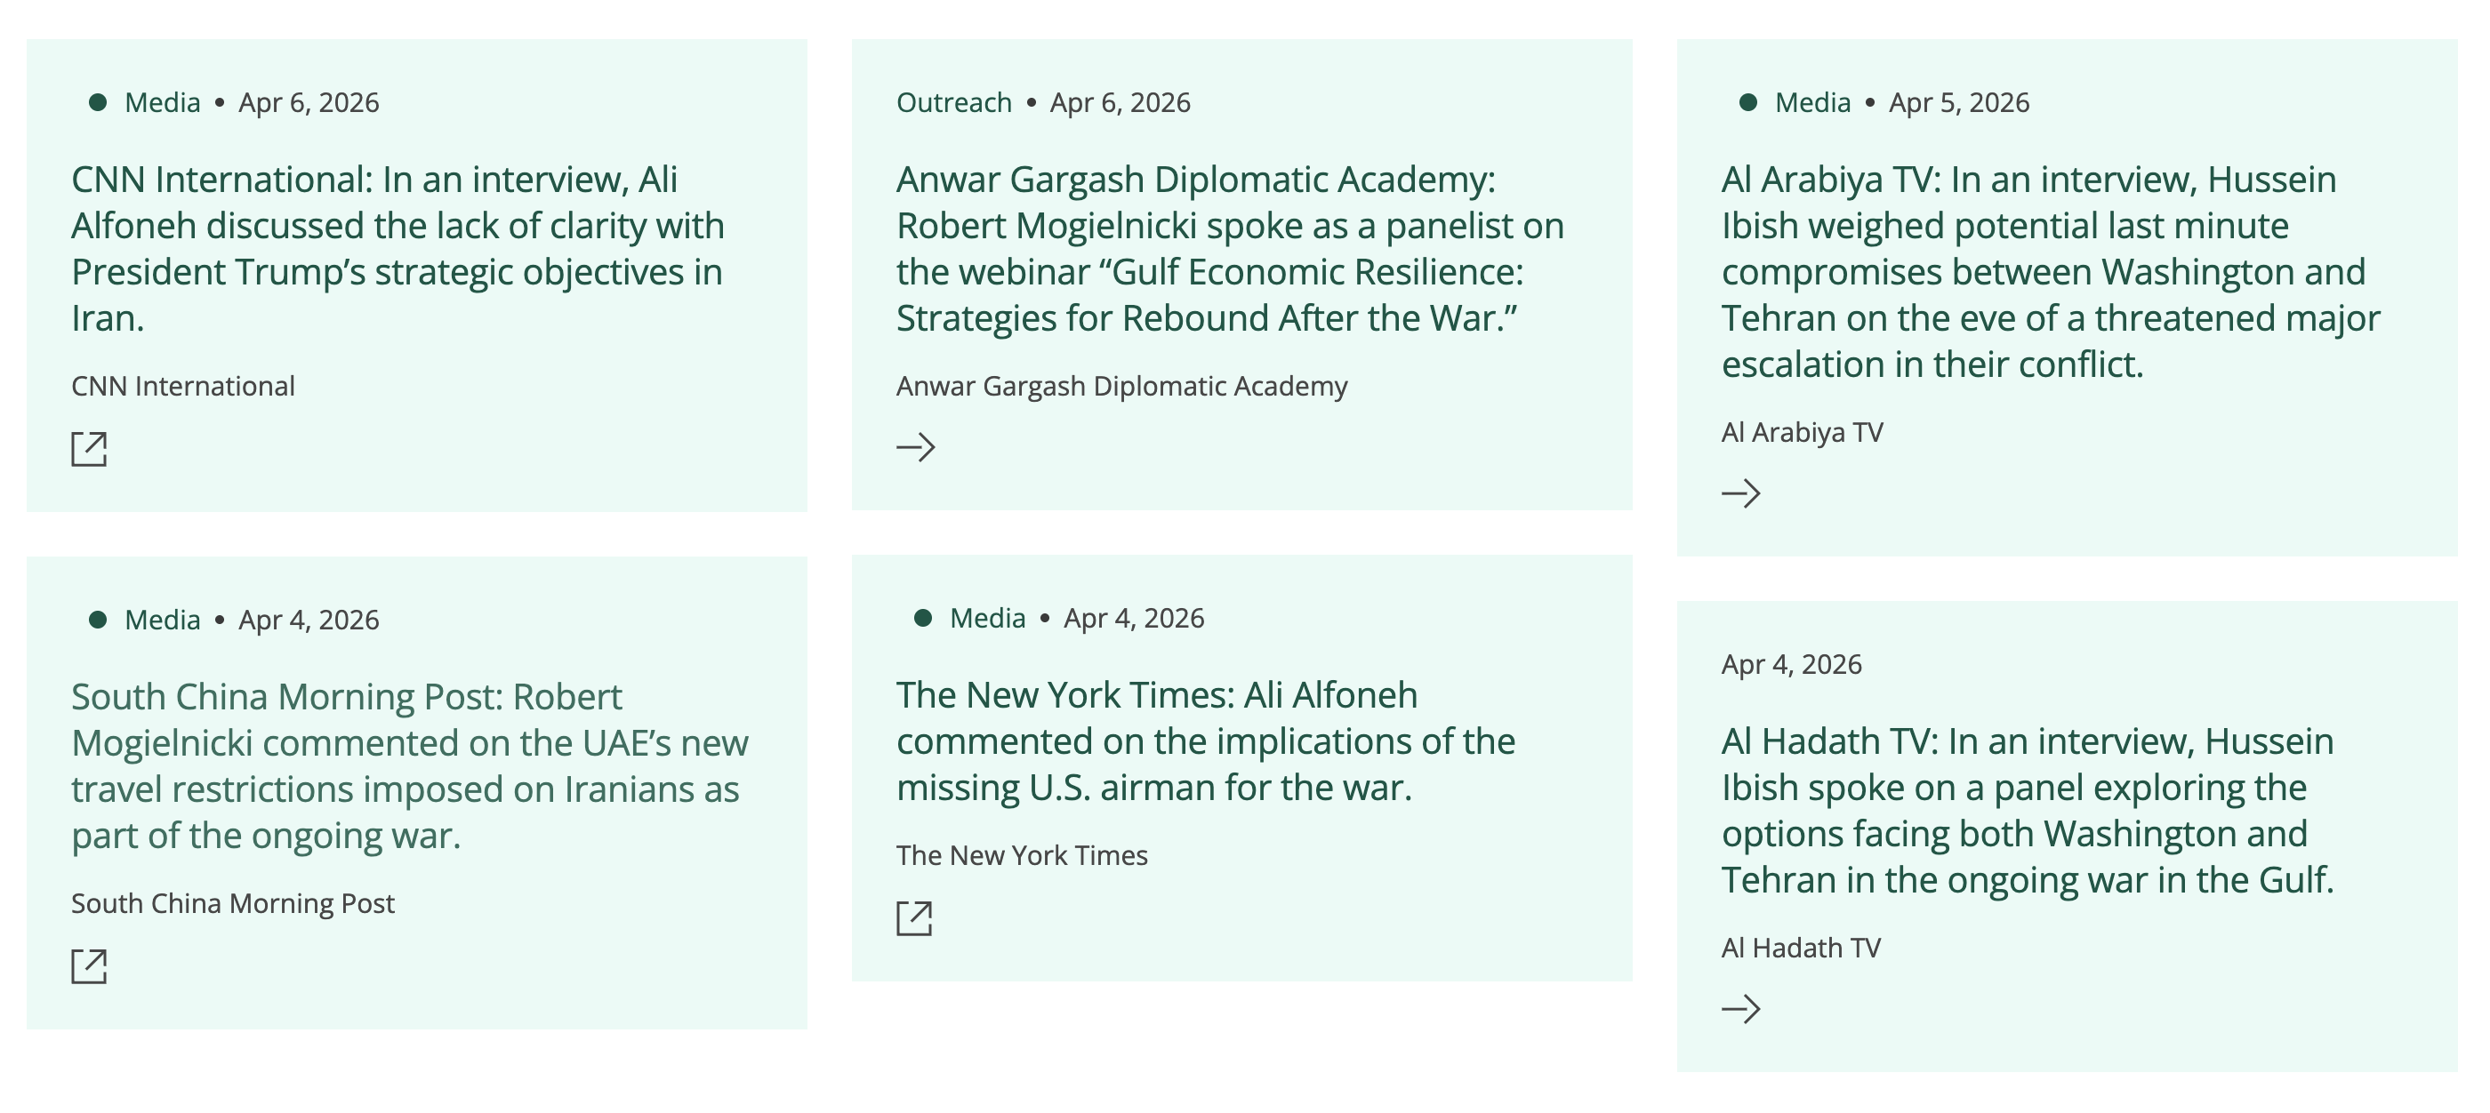
Task: Click the Apr 5, 2026 date
Action: [1958, 102]
